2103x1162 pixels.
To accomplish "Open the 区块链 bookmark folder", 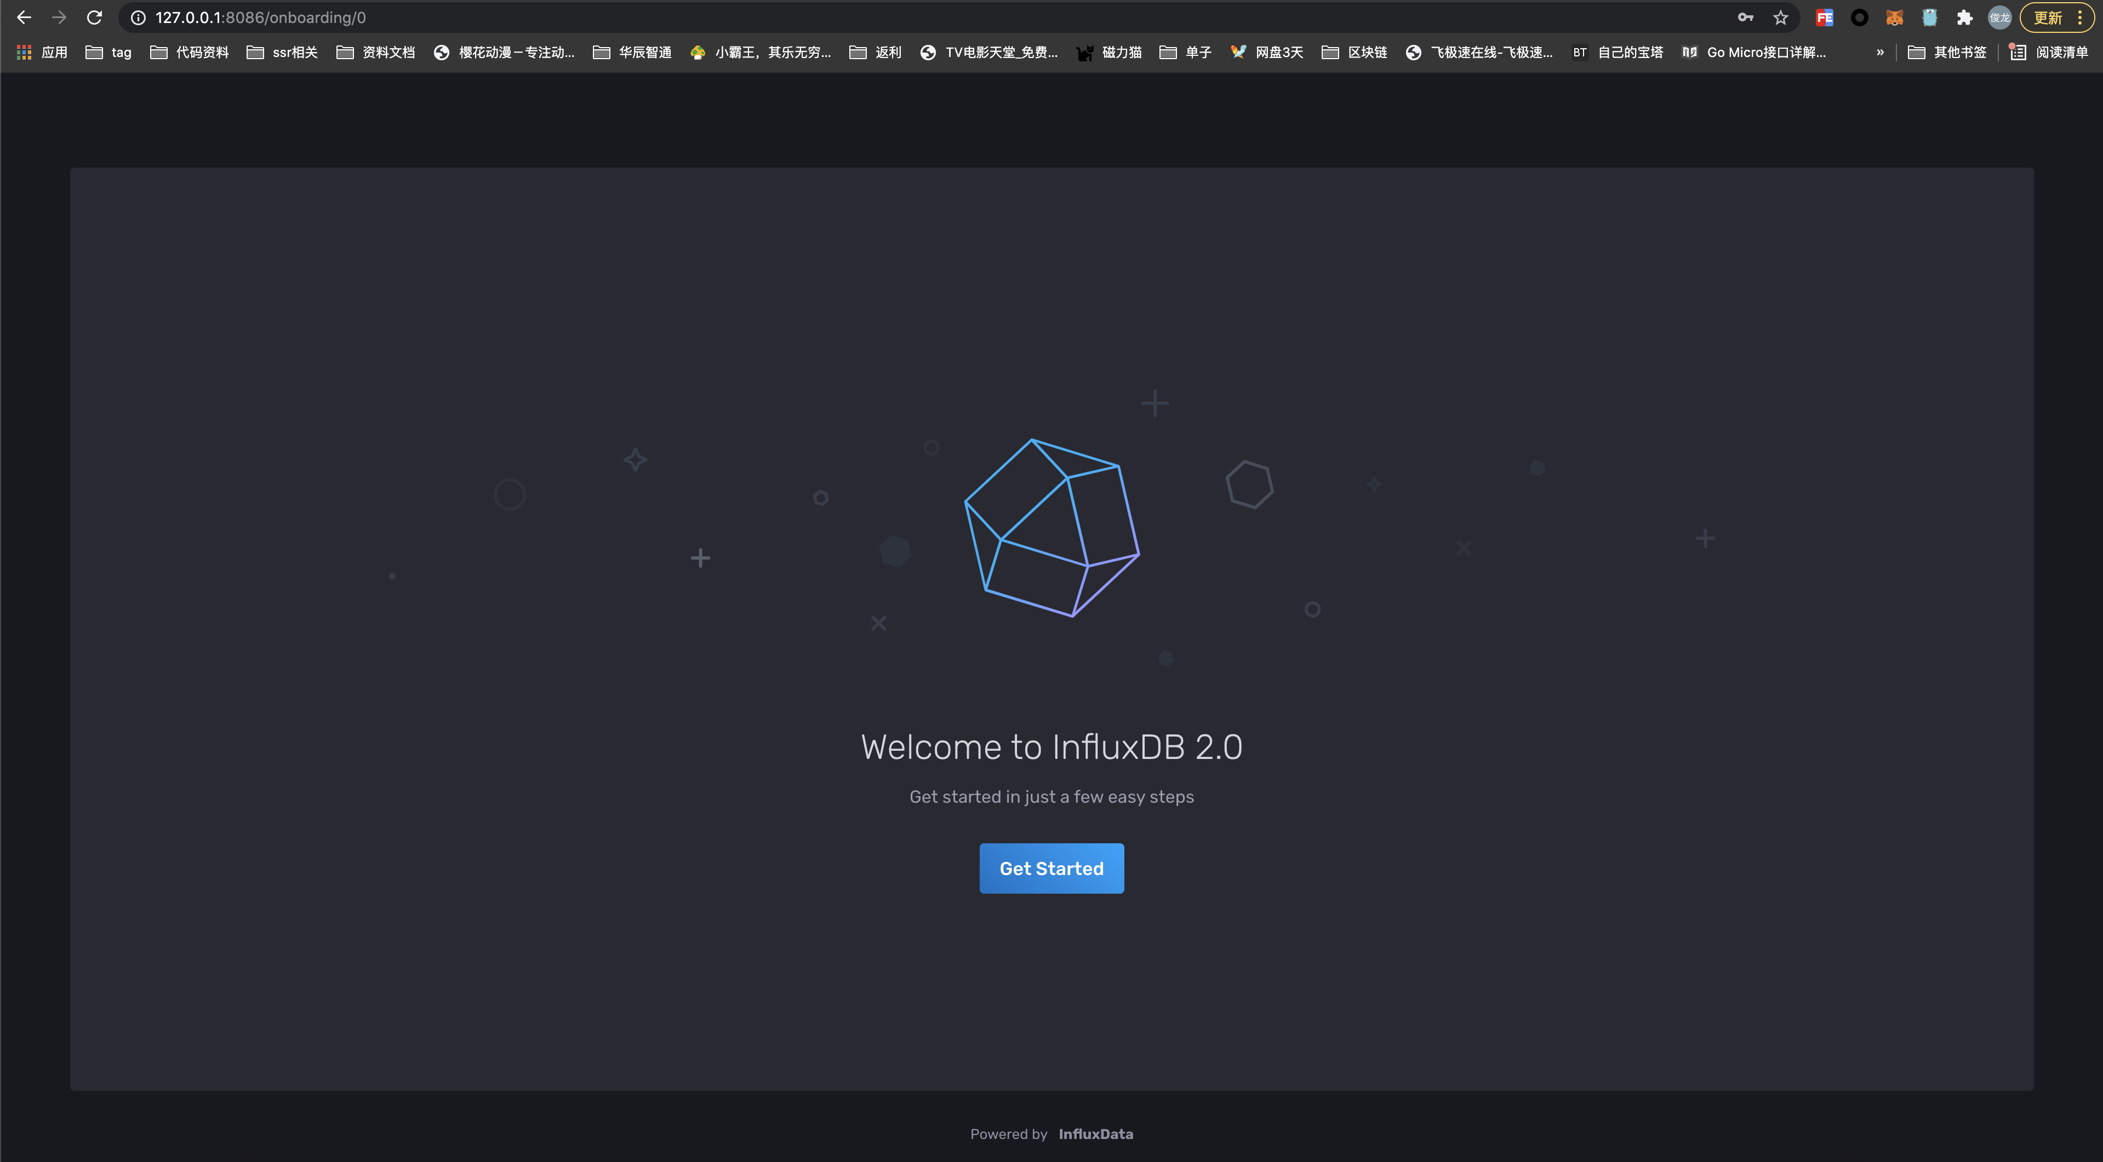I will point(1353,52).
